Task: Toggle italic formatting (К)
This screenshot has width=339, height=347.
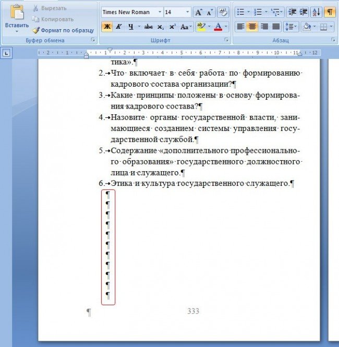Action: [x=118, y=27]
